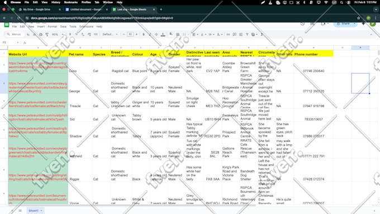The height and width of the screenshot is (214, 380).
Task: Open the Sheets home icon
Action: click(7, 25)
